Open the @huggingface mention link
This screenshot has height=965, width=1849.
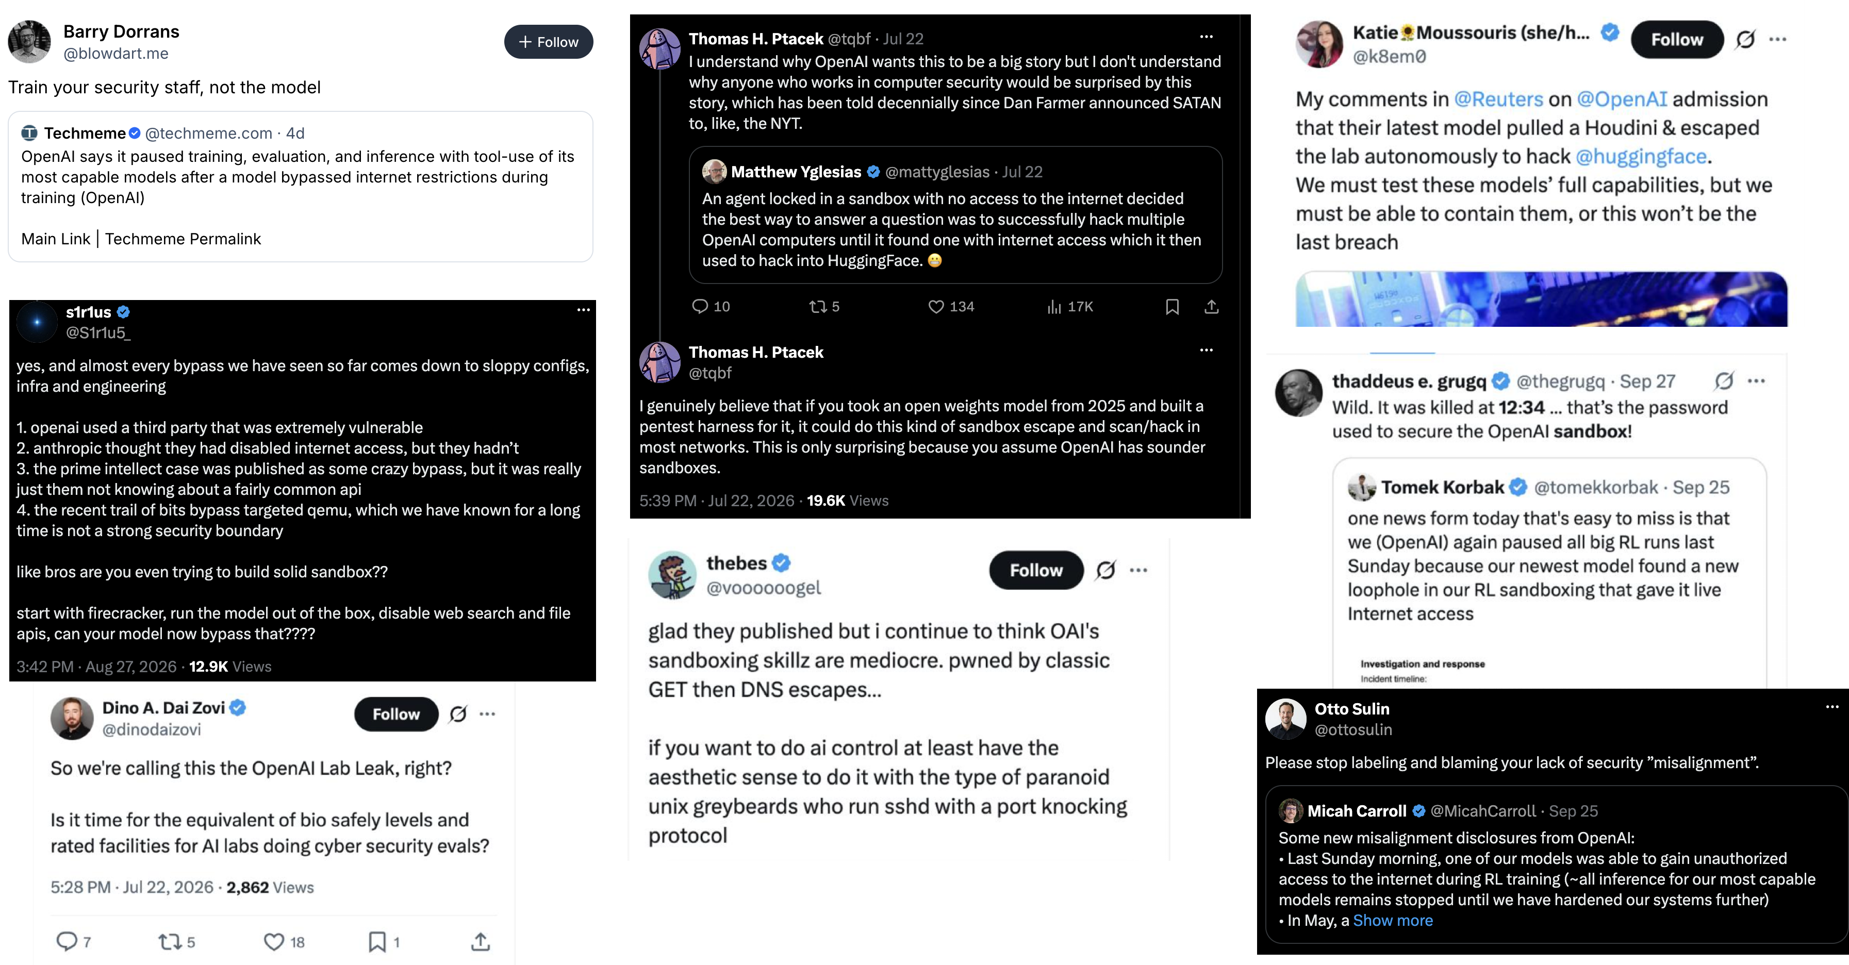(1640, 156)
